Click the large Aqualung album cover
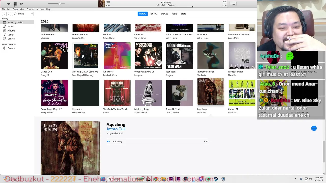 pyautogui.click(x=70, y=148)
